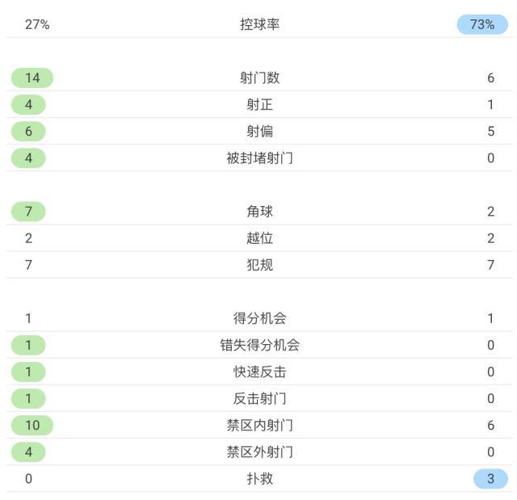Tap the green 6 badge in 射偏 row
The height and width of the screenshot is (500, 517).
click(28, 131)
